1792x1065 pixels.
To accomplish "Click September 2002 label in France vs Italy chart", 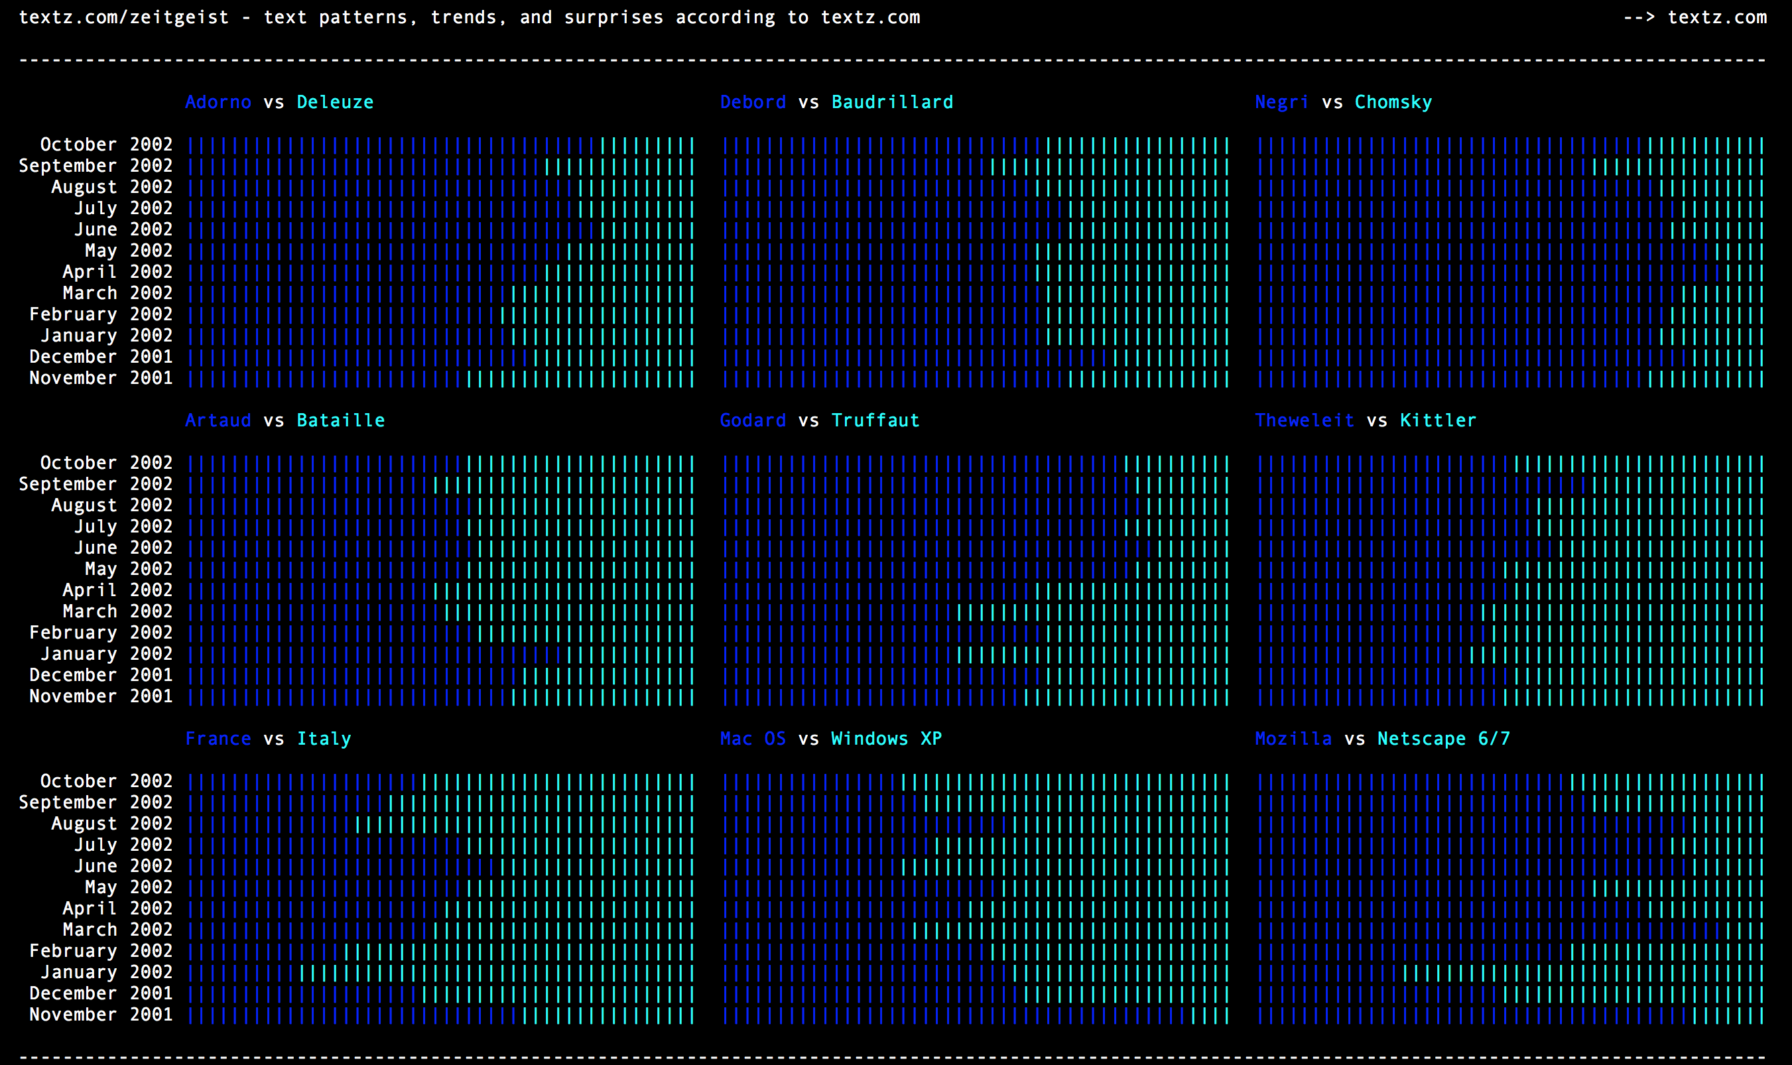I will coord(96,802).
